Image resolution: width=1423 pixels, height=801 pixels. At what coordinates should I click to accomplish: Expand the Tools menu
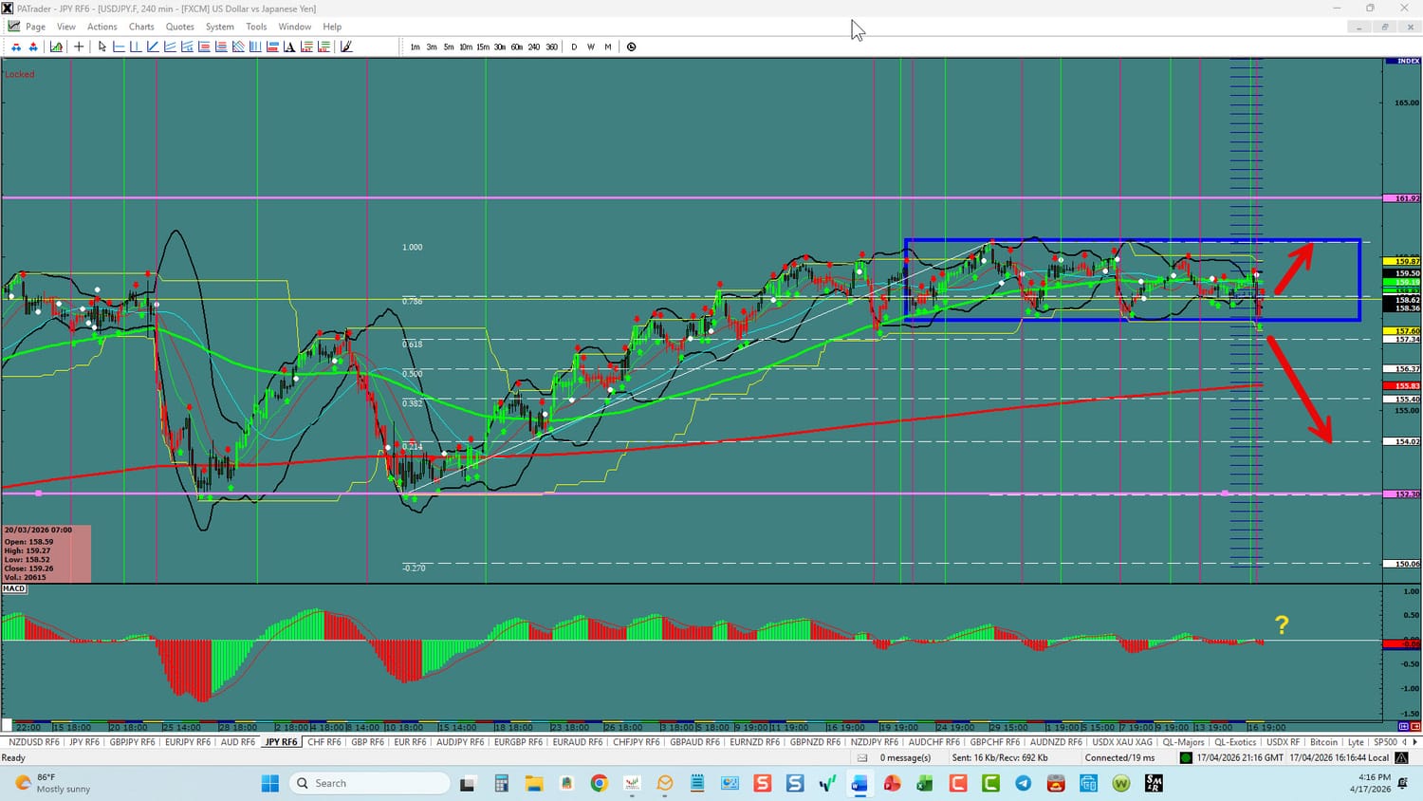tap(256, 27)
